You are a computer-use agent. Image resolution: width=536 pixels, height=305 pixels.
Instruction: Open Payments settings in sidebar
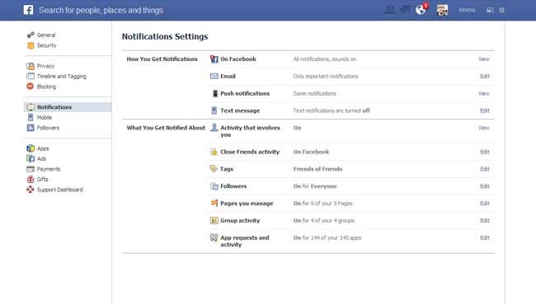tap(49, 169)
